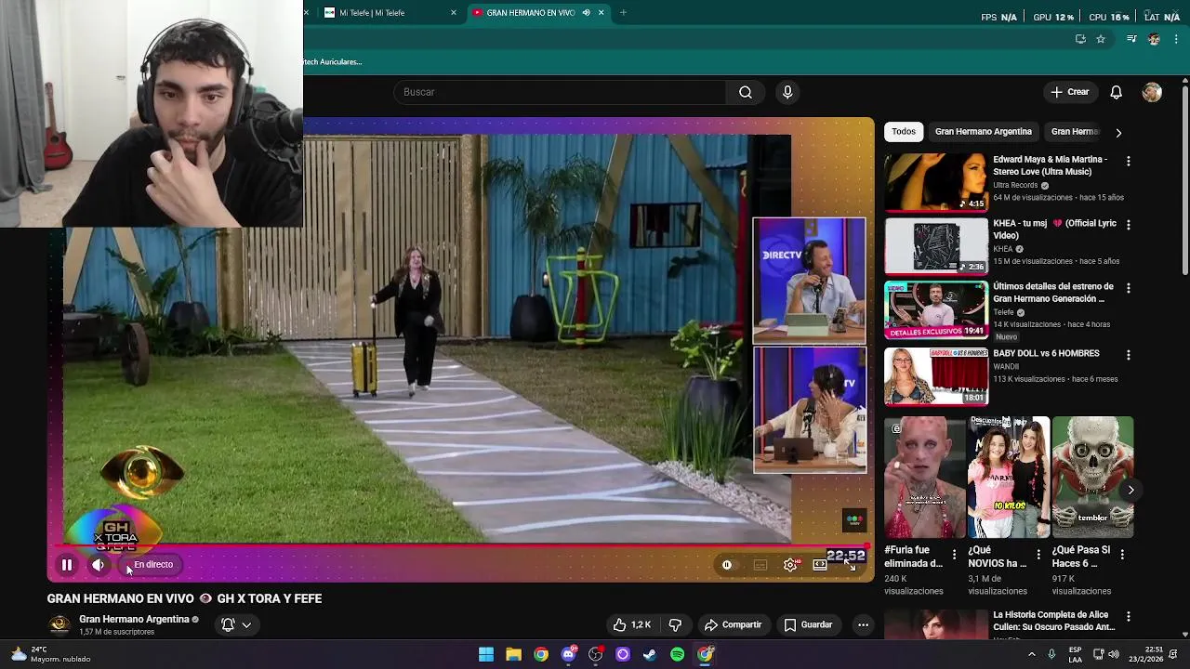Open options for #Furia short

click(954, 555)
